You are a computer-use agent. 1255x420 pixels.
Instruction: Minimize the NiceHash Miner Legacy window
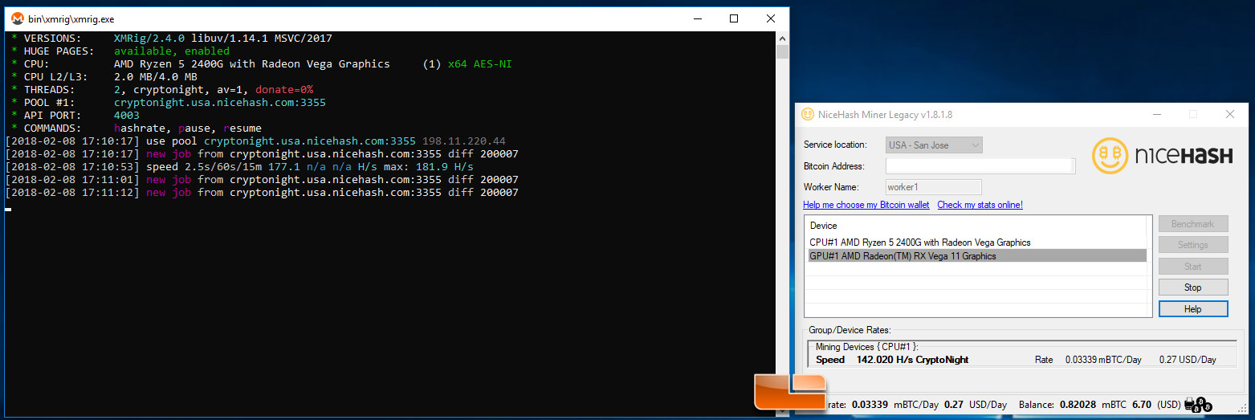point(1156,115)
